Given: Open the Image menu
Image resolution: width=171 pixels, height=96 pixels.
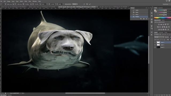Looking at the screenshot, I should (x=9, y=1).
